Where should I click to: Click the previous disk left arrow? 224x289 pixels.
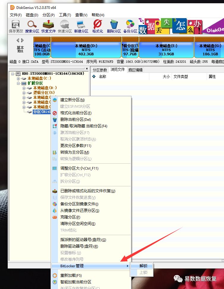click(x=18, y=40)
